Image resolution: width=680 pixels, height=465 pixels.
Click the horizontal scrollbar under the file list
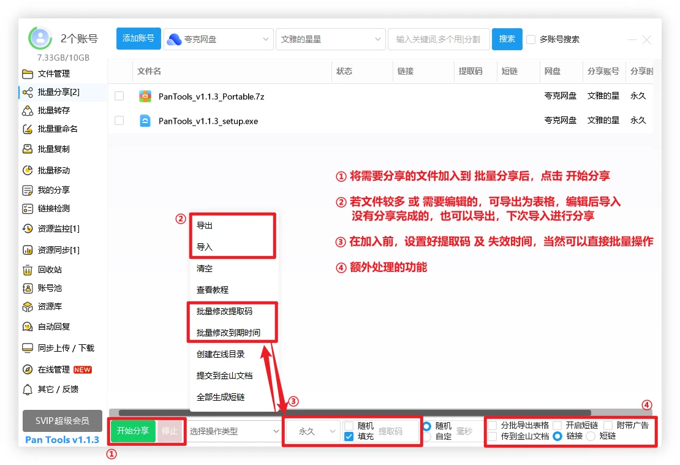(x=354, y=413)
